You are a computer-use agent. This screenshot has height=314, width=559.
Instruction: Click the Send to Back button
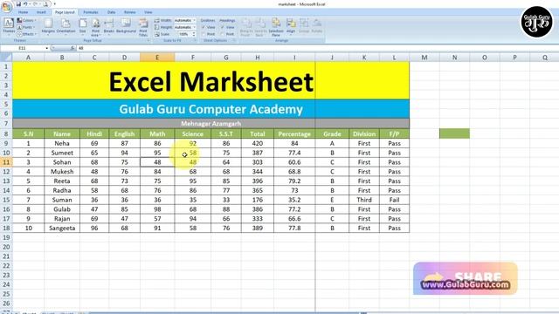(x=260, y=27)
